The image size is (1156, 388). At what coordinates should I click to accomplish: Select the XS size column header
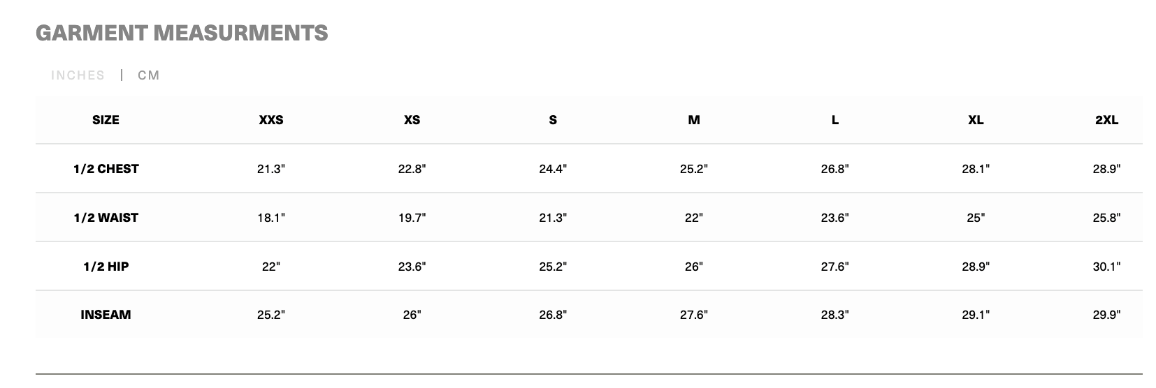[412, 120]
